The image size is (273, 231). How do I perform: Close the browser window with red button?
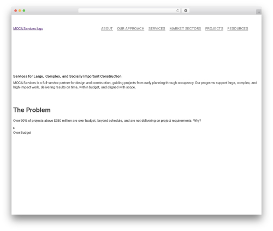coord(16,10)
